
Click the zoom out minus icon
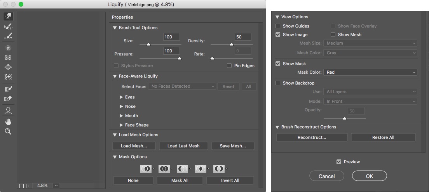(x=22, y=186)
